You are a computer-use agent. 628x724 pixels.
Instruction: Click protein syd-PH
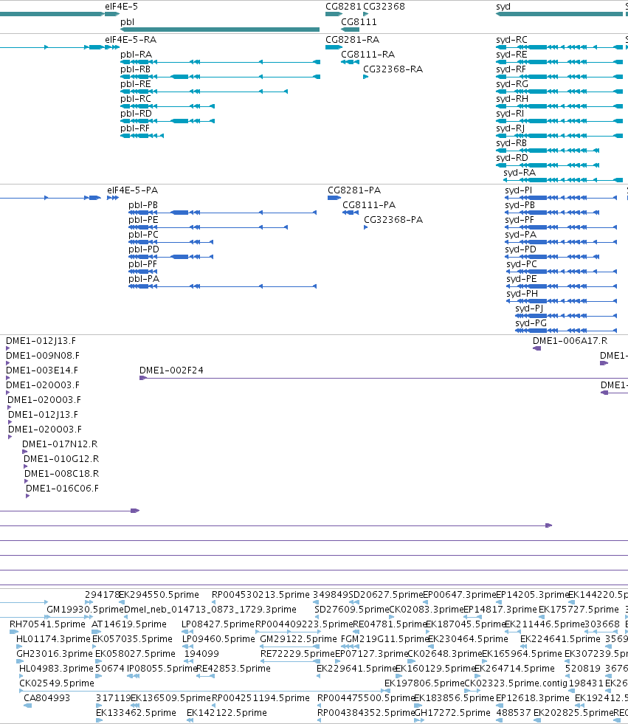pyautogui.click(x=562, y=301)
